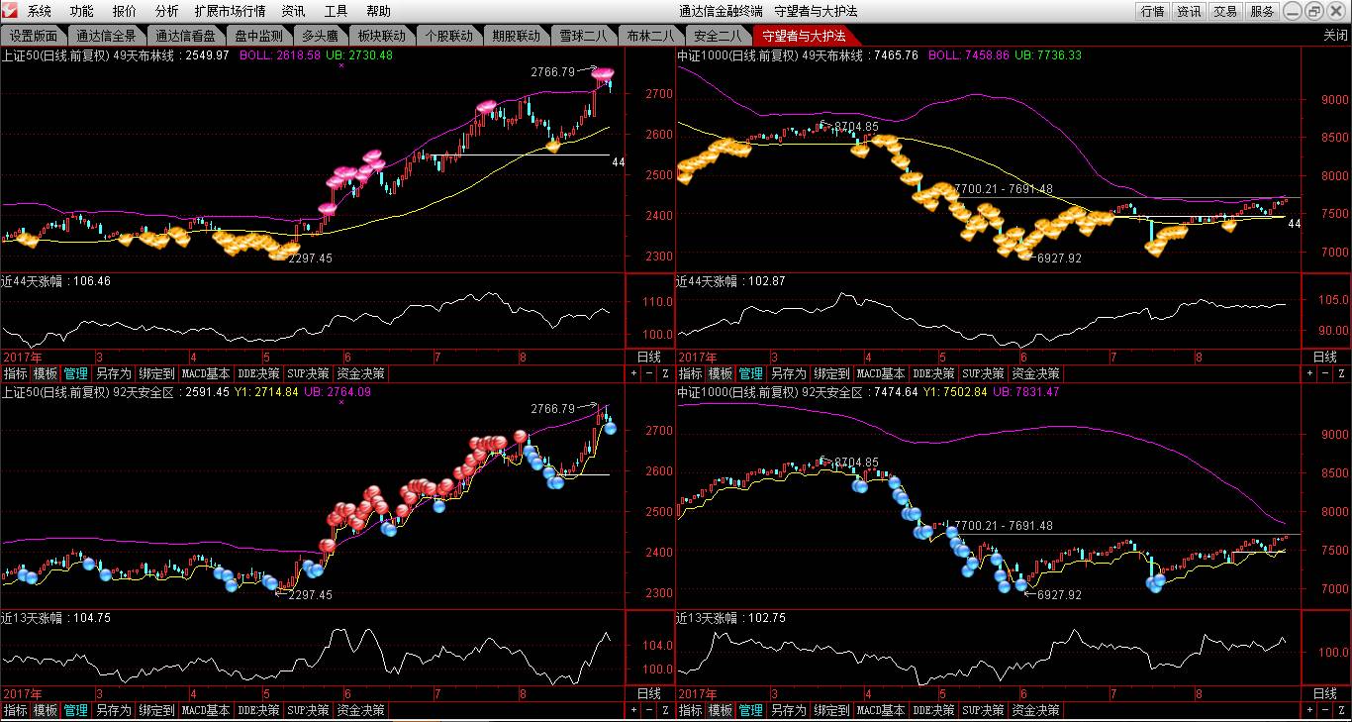Open 日线 period selector beside 近44天涨幅 102.87
Screen dimensions: 1352x722
(1324, 357)
